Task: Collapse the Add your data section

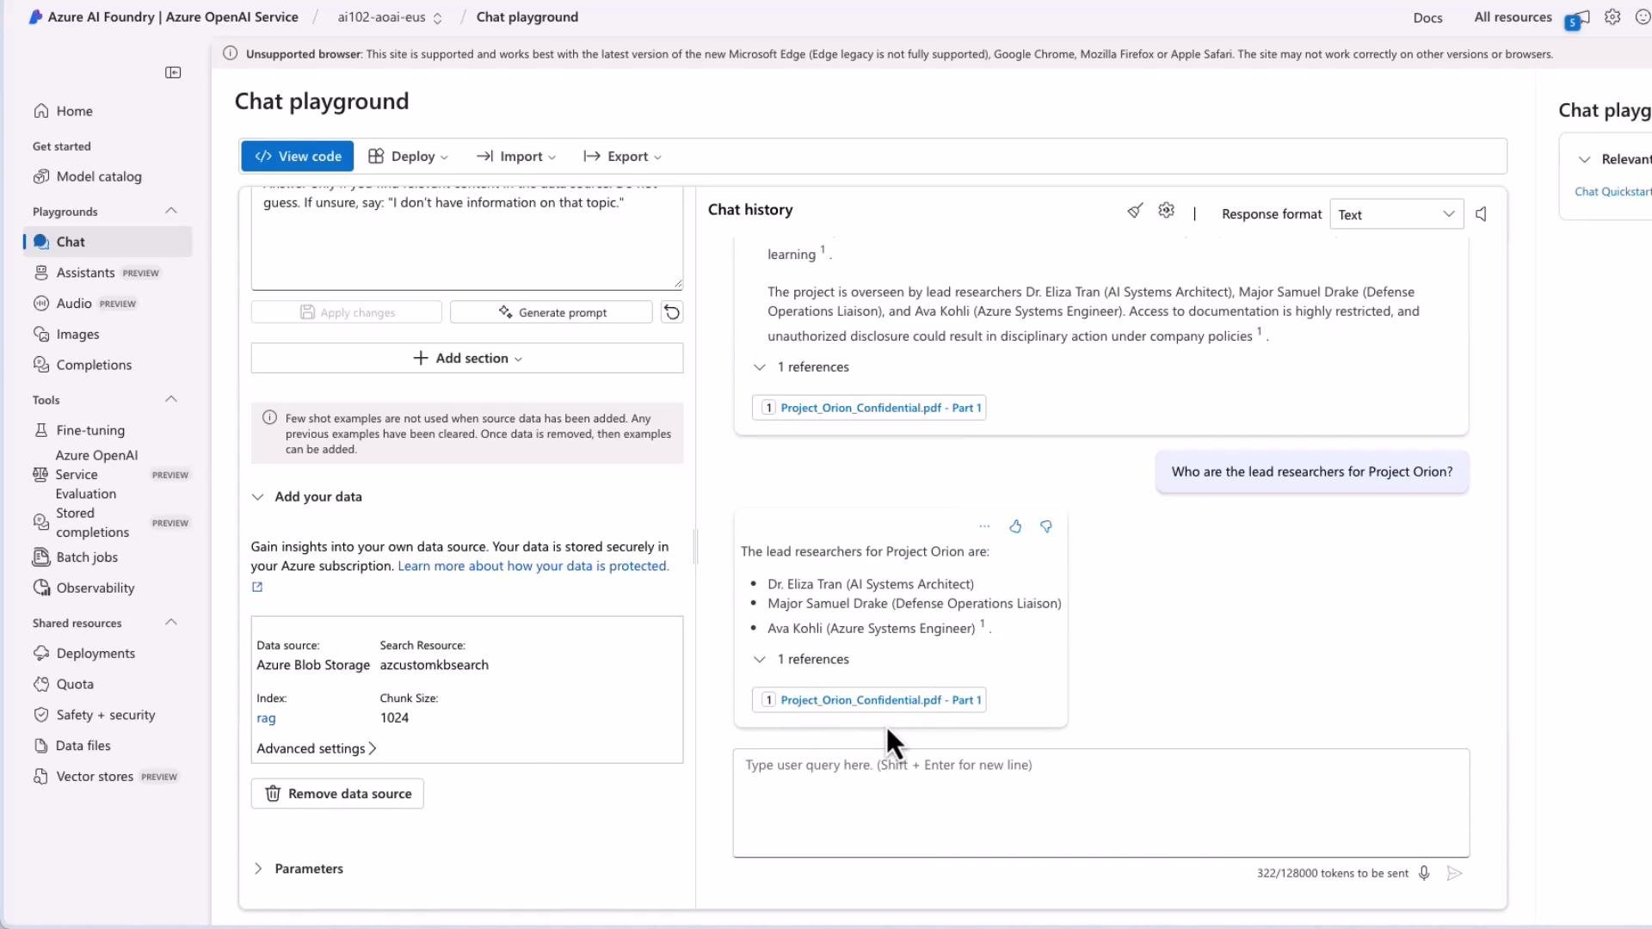Action: [x=258, y=497]
